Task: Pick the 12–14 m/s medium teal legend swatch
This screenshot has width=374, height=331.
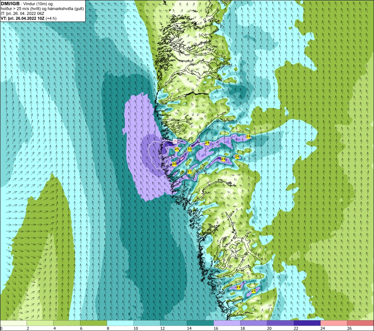Action: pos(174,323)
